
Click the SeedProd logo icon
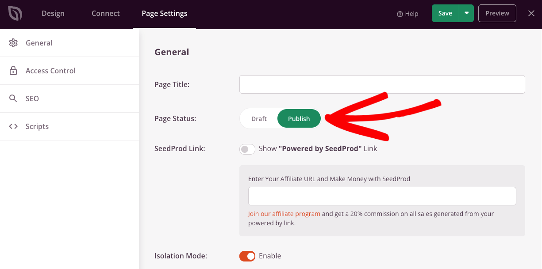coord(14,13)
